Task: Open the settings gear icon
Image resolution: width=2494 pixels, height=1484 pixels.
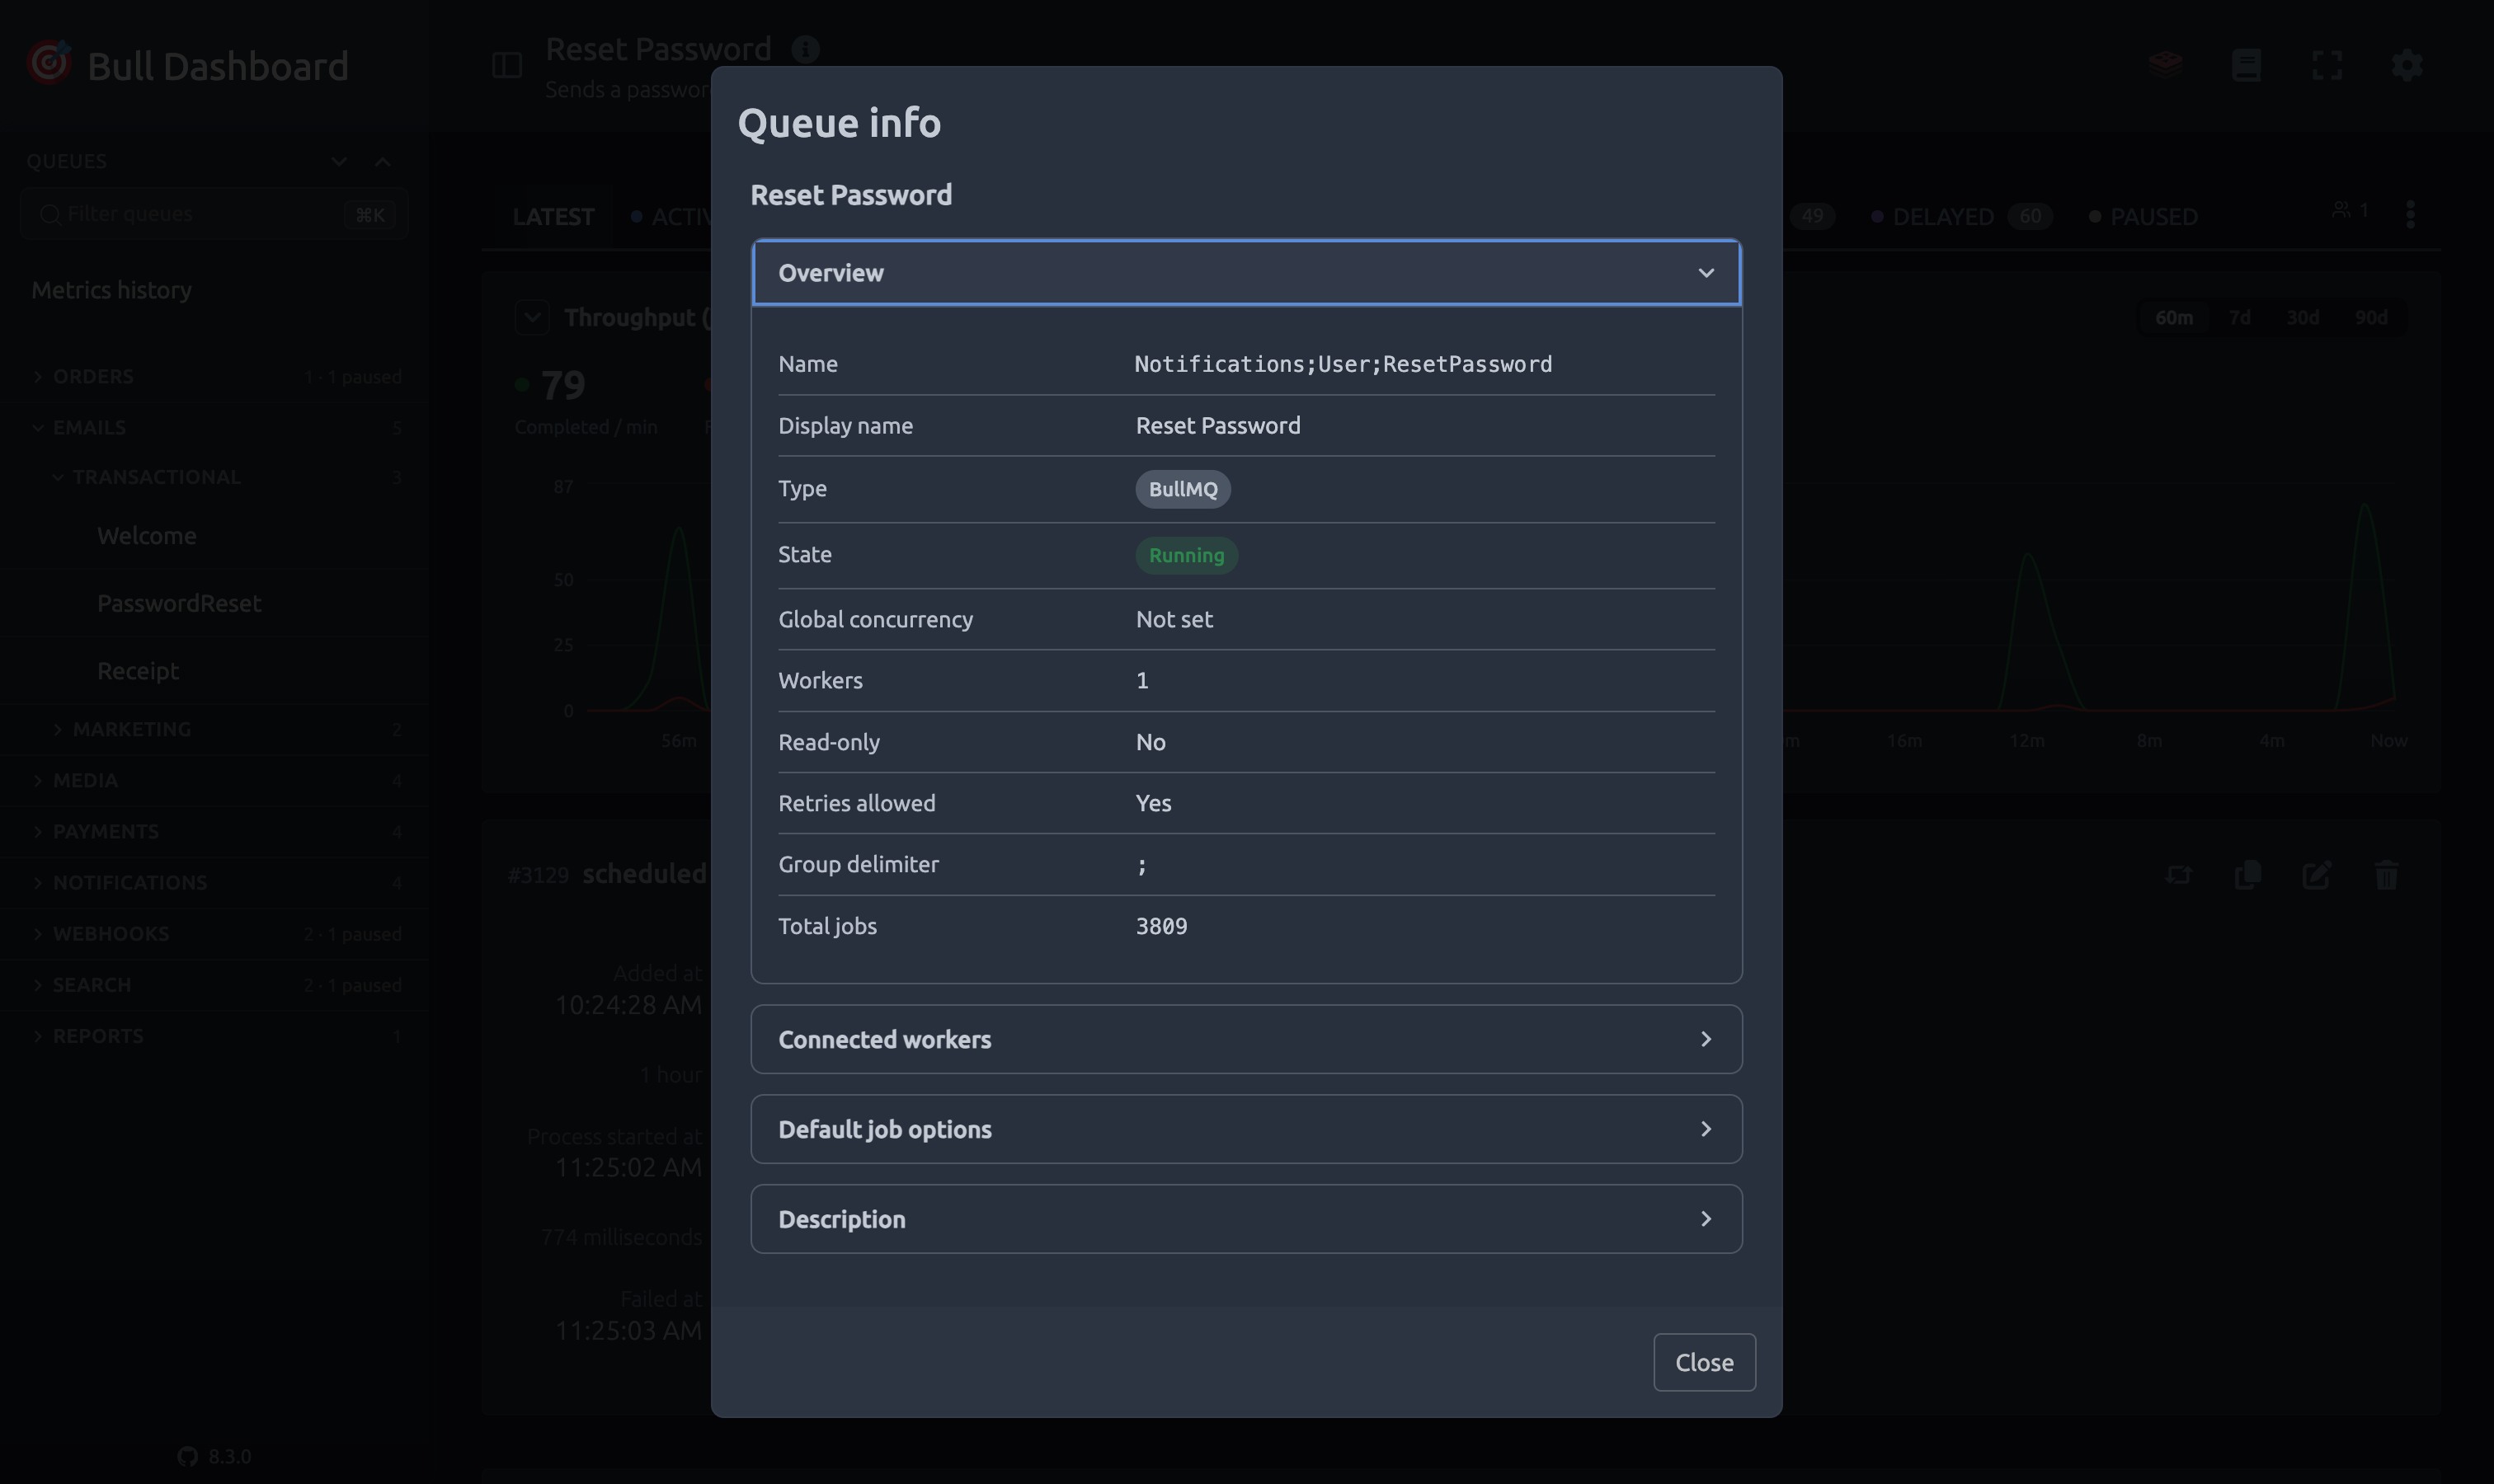Action: (x=2407, y=65)
